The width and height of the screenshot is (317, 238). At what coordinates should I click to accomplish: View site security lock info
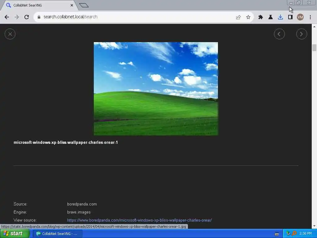tap(39, 17)
